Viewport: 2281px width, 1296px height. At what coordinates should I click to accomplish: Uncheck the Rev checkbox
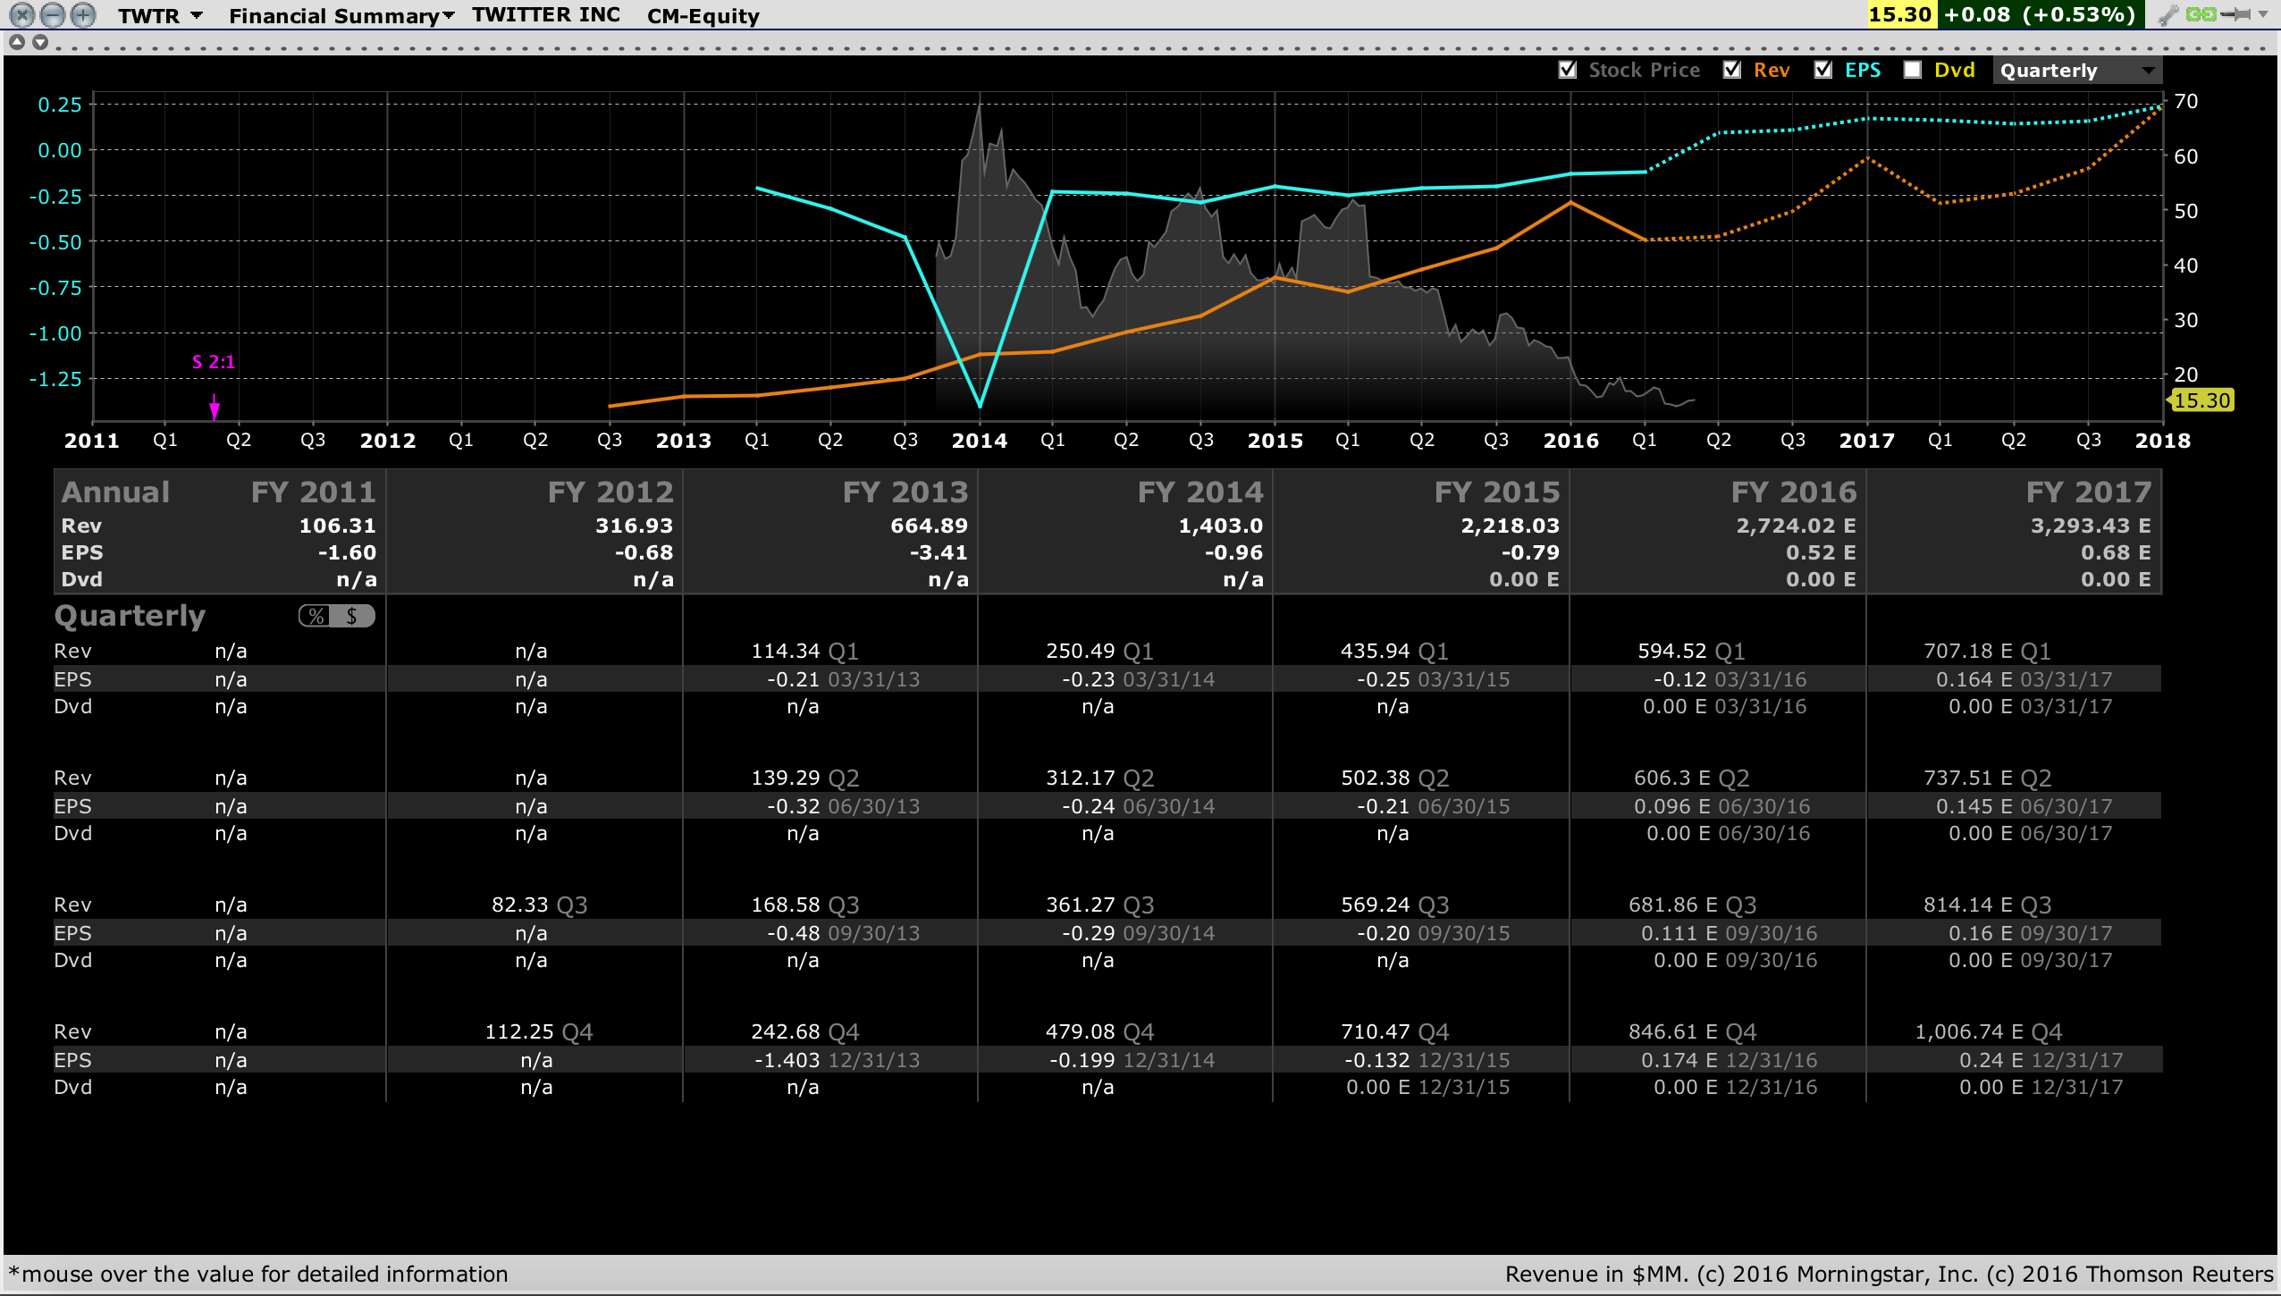pyautogui.click(x=1732, y=70)
